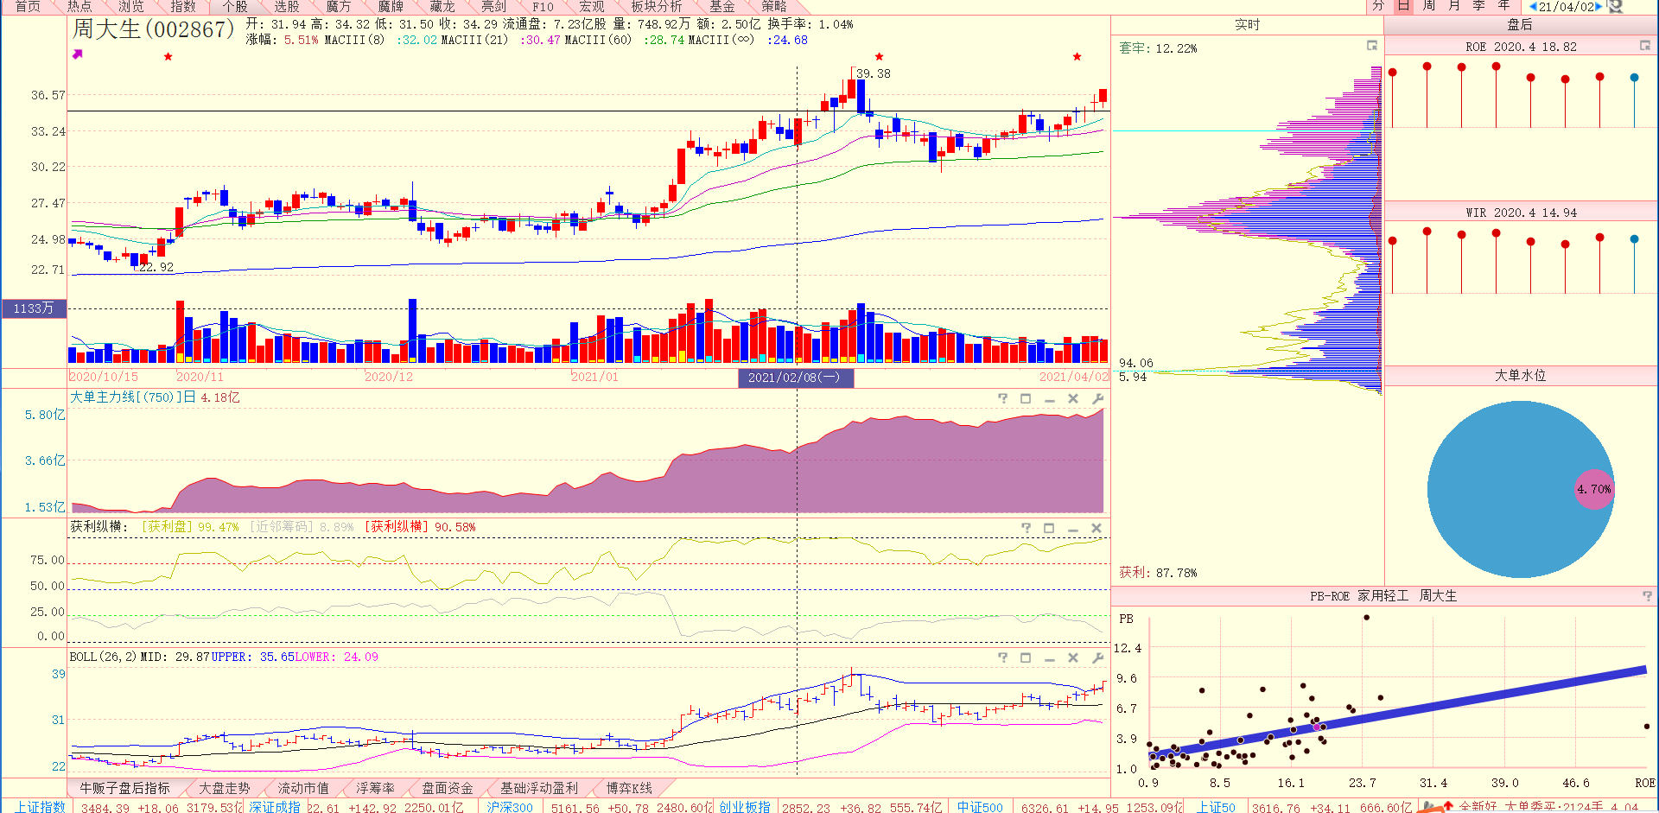Click the 获利纵横 90.58% legend value

(x=421, y=527)
